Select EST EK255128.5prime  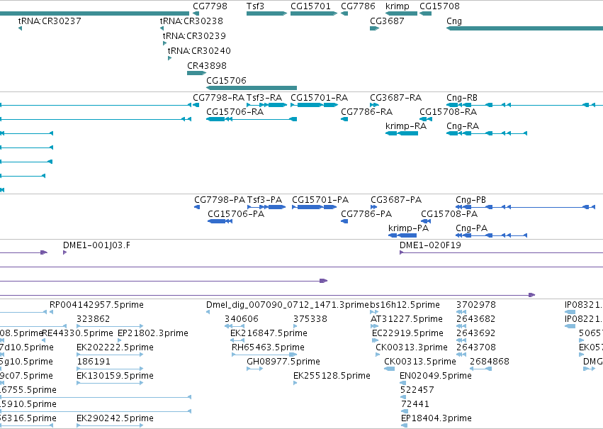[x=332, y=376]
